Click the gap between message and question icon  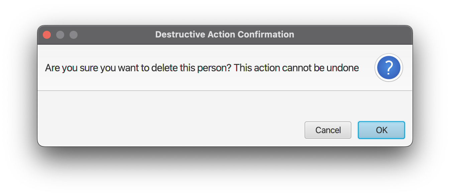click(x=367, y=68)
